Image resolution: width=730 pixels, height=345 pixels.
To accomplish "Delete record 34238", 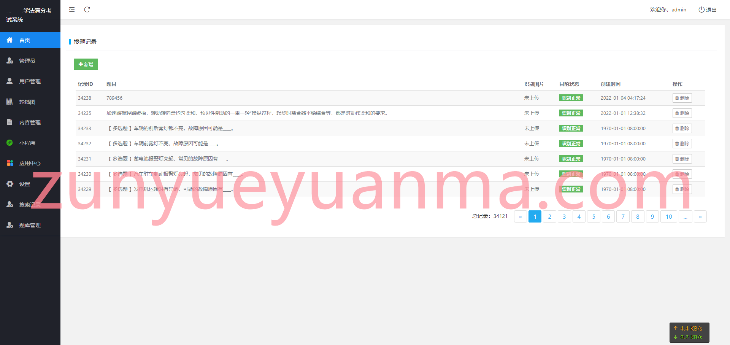I will point(682,98).
